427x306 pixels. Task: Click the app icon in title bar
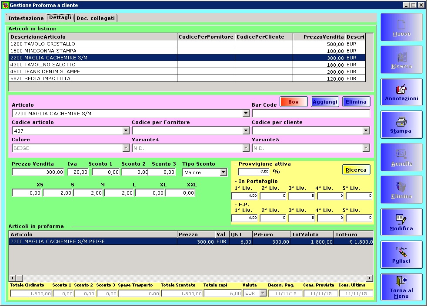tap(5, 5)
